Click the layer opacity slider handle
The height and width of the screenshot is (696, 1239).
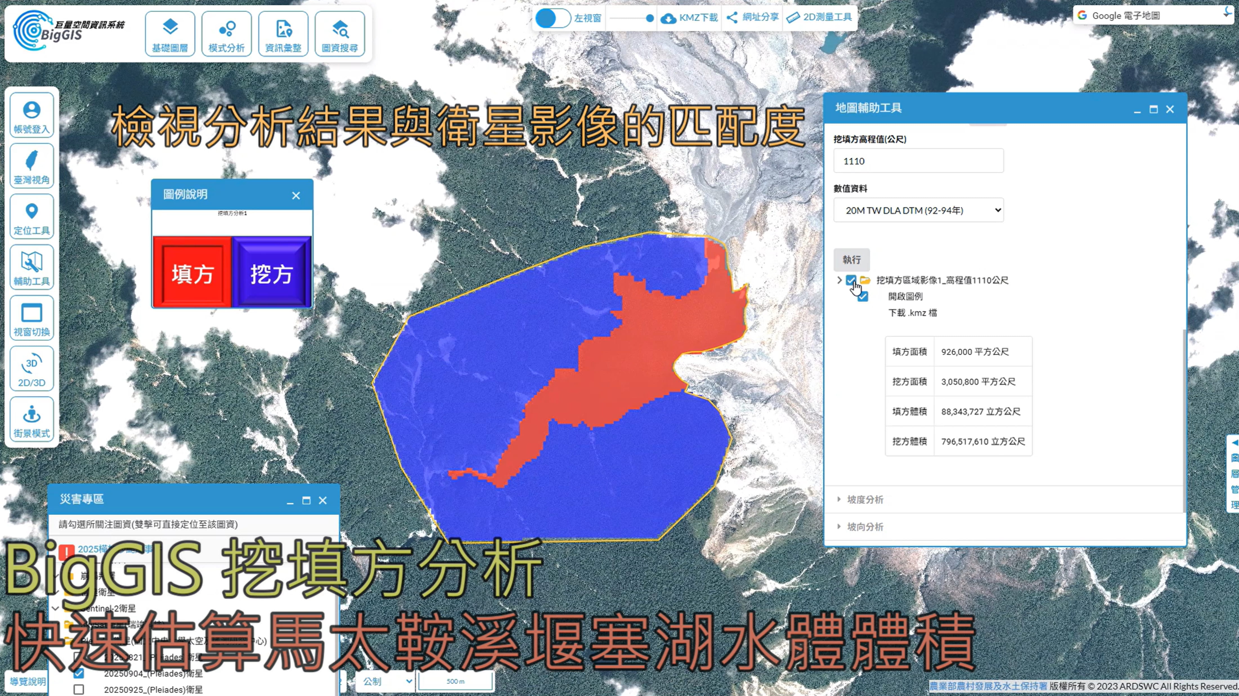[x=650, y=18]
